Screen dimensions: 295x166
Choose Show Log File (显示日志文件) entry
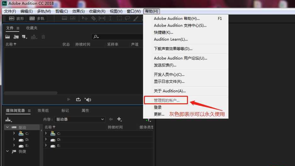186,82
